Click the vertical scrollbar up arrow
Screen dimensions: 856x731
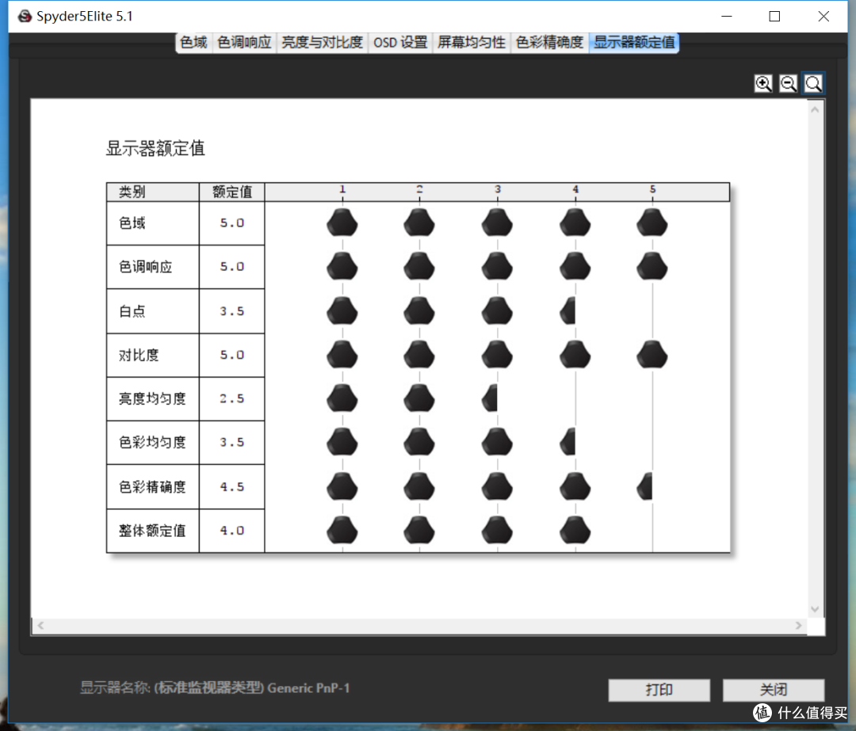815,109
